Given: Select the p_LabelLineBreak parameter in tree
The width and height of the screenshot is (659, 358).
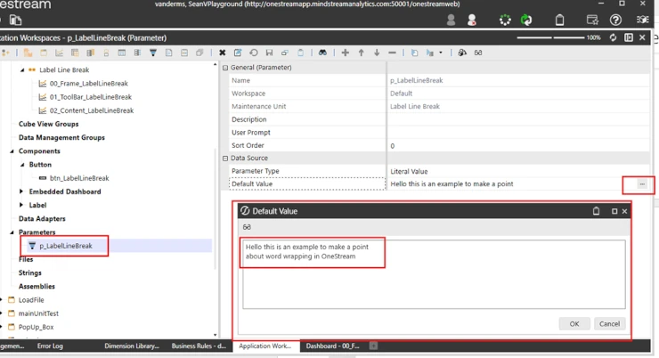Looking at the screenshot, I should [66, 246].
